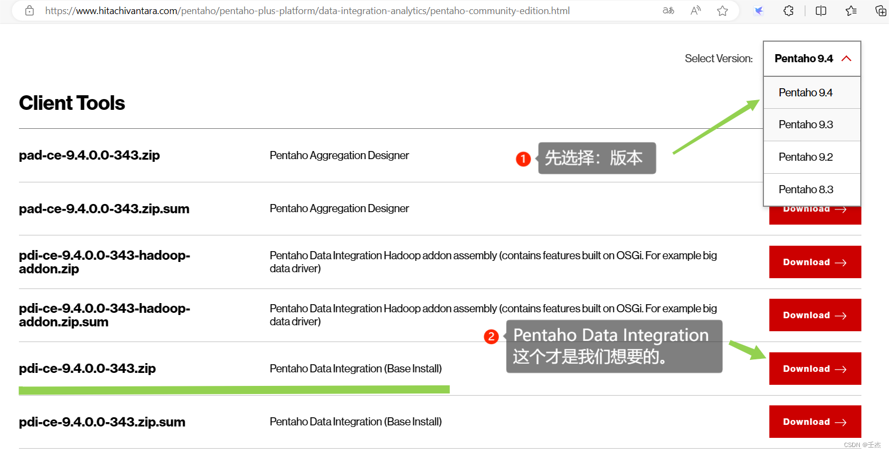
Task: Click the pad-ce-9.4.0.0-343.zip file name
Action: pos(89,155)
